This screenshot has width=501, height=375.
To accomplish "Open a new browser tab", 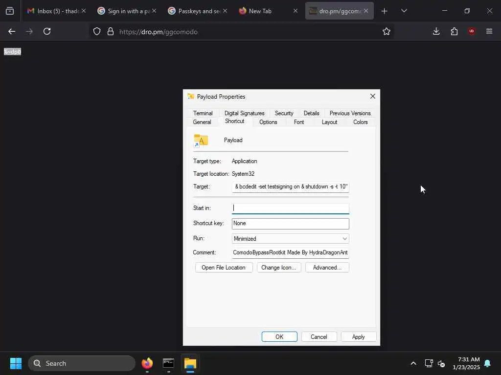I will 385,11.
